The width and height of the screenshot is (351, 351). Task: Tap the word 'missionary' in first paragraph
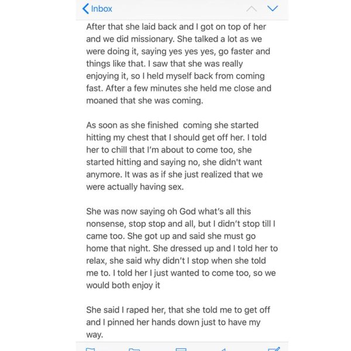pos(152,39)
